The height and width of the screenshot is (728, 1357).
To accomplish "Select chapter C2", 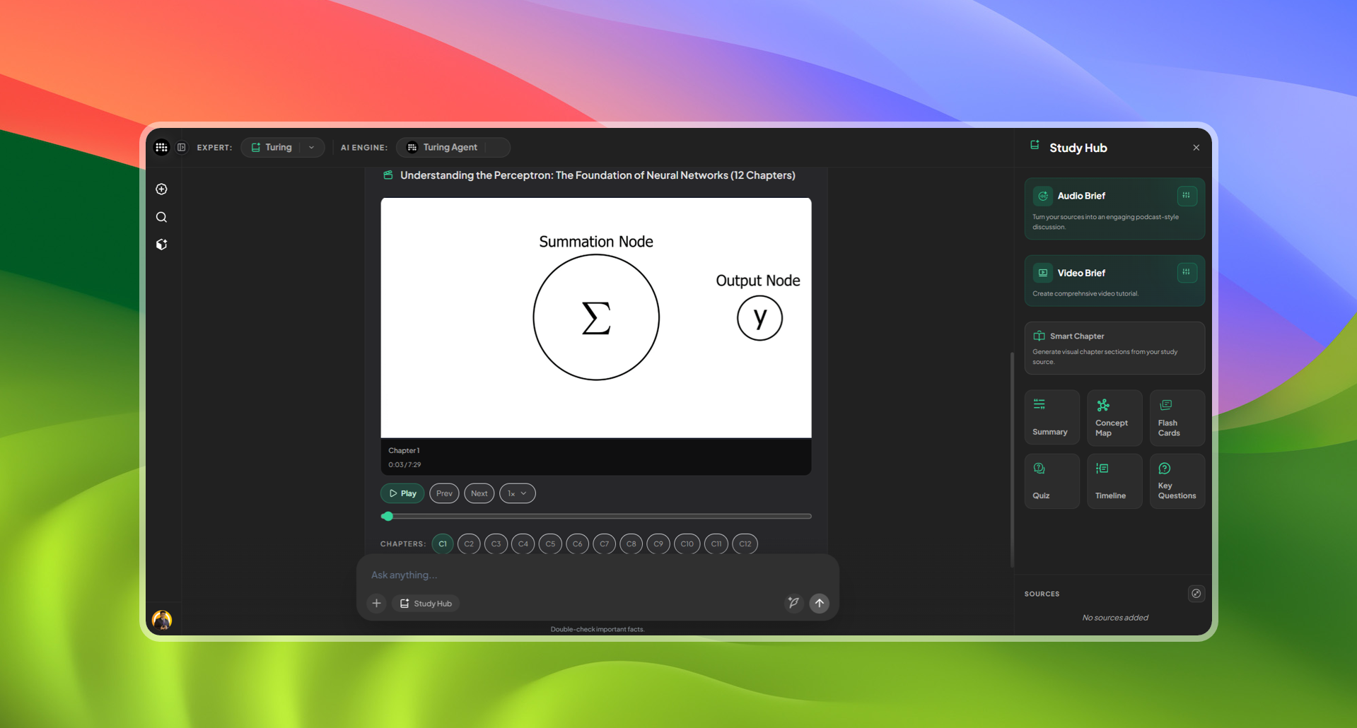I will point(469,544).
